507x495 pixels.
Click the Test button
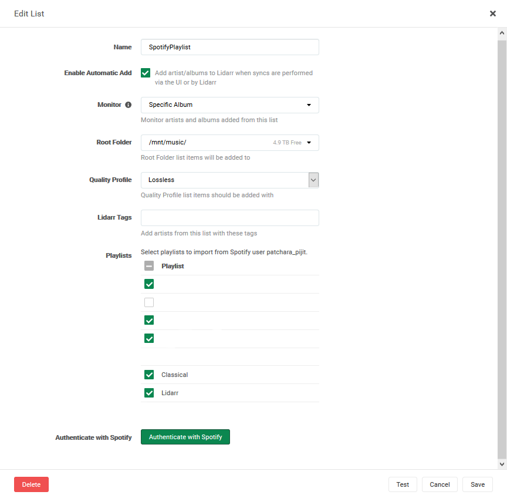pyautogui.click(x=403, y=484)
